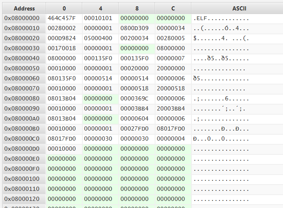Select address cell 0x080000F0

click(x=24, y=169)
